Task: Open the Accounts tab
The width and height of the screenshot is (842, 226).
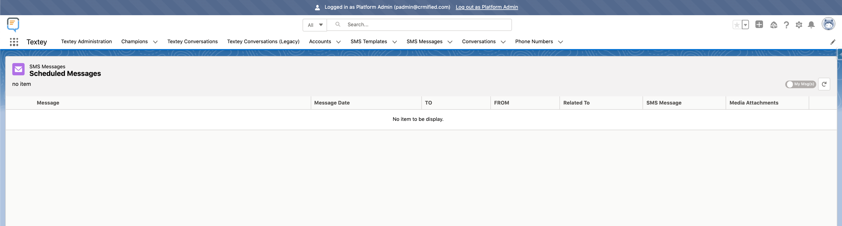Action: [320, 41]
